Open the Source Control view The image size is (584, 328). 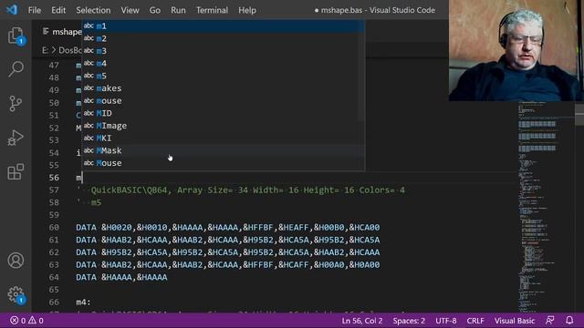click(x=16, y=103)
